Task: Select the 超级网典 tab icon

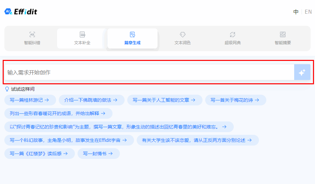Action: (x=232, y=34)
